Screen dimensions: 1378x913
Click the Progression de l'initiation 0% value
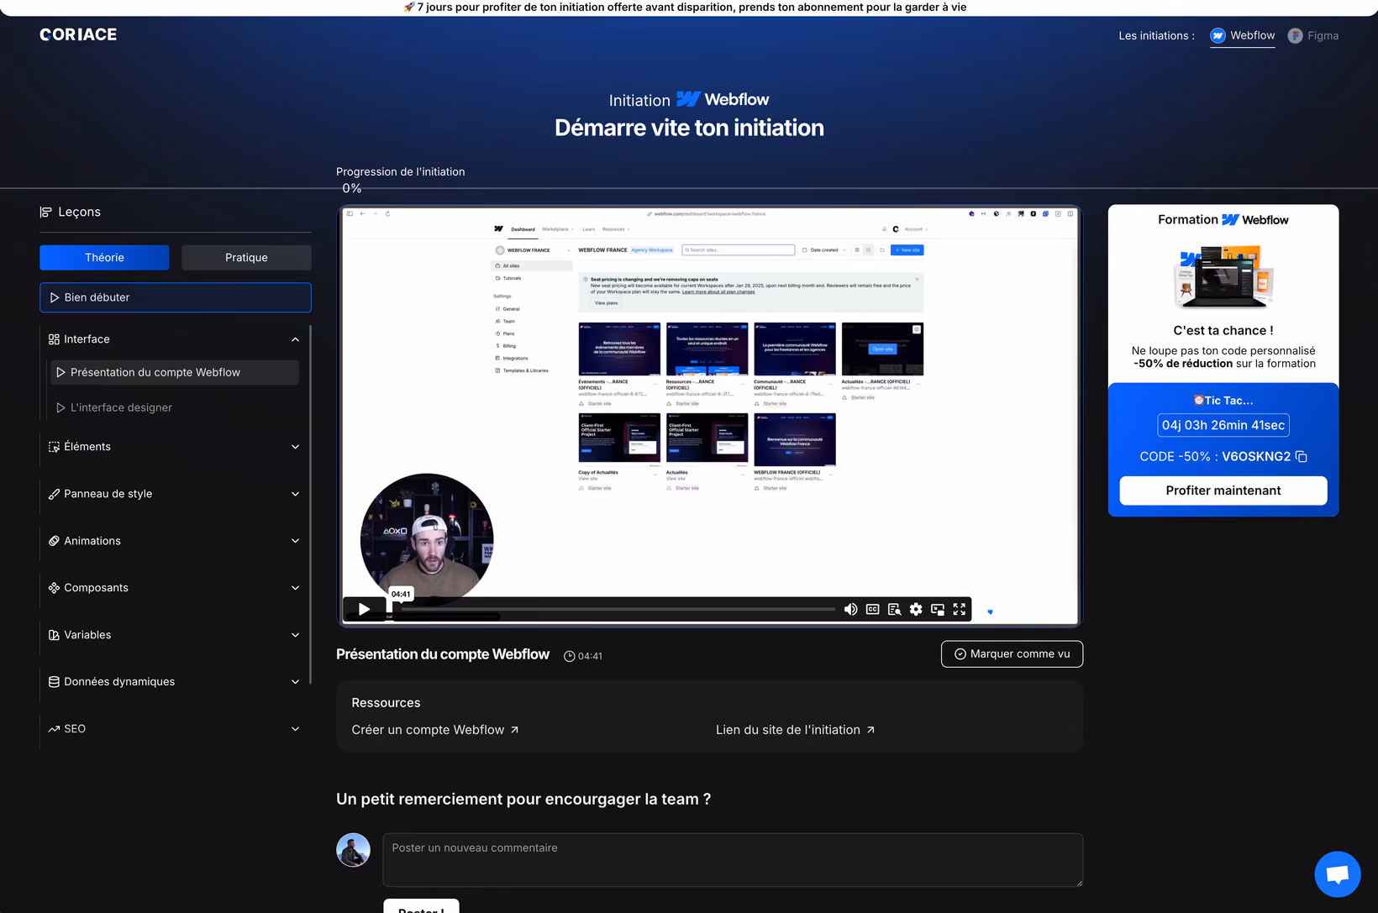click(352, 189)
